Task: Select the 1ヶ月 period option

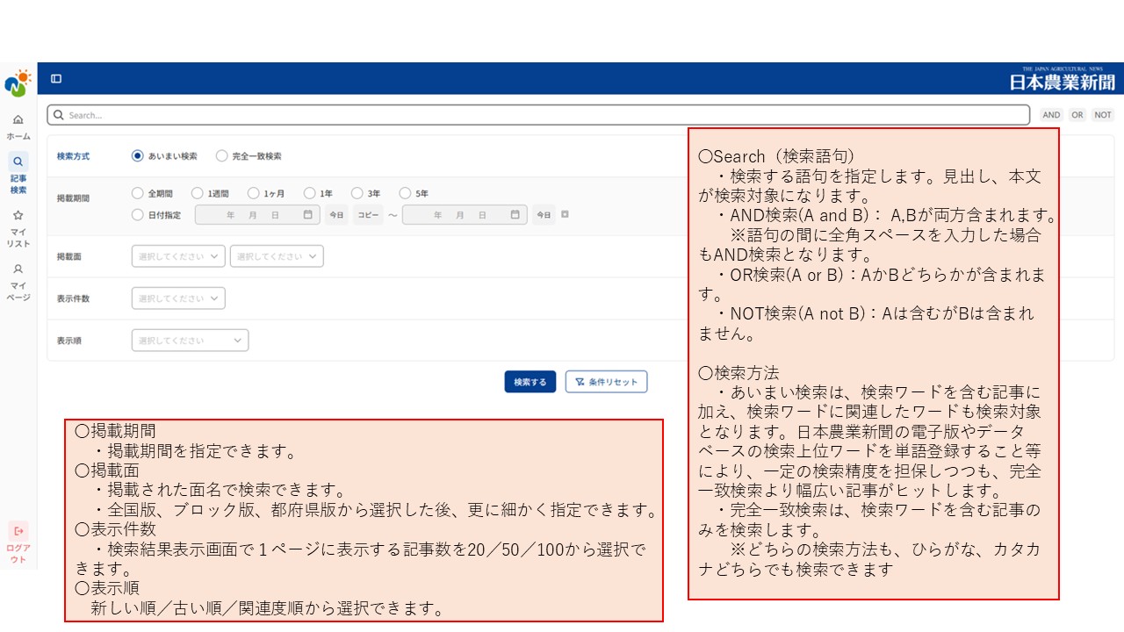Action: point(254,193)
